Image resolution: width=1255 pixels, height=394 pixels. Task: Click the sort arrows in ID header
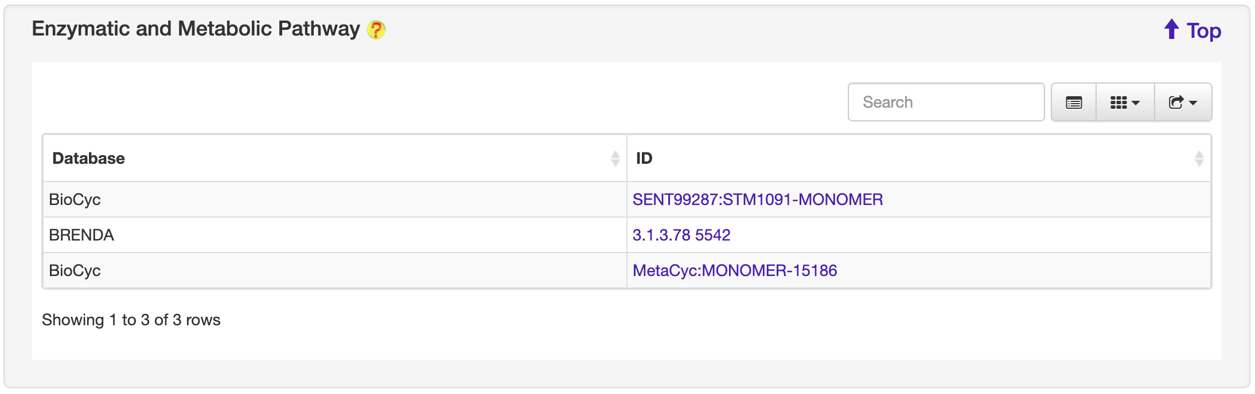(1199, 159)
